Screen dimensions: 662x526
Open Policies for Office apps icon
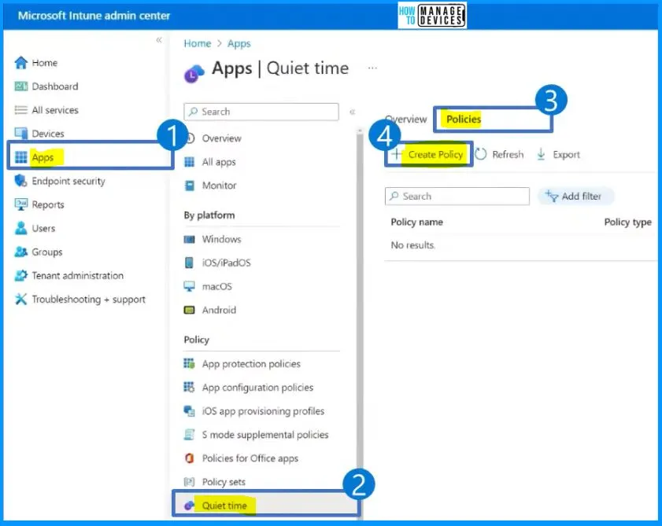pos(189,458)
